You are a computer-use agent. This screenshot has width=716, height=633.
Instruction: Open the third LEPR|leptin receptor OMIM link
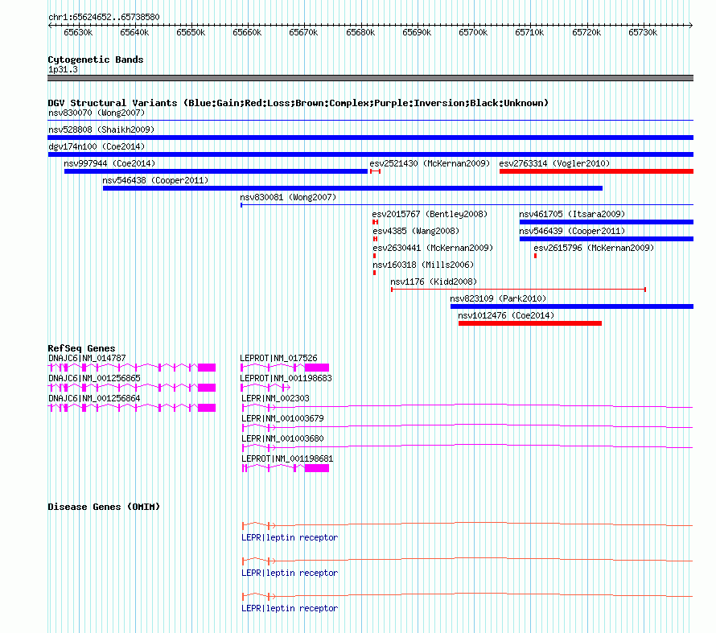point(290,608)
